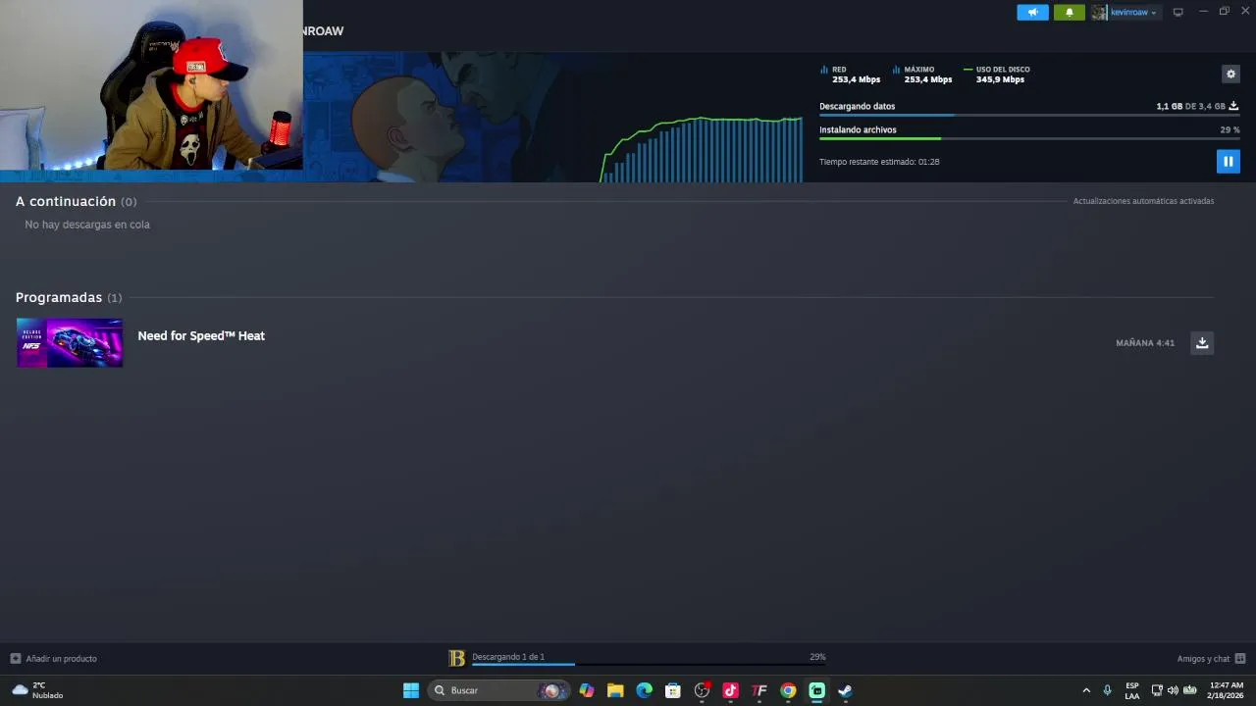Click the MAÑANA 4:41 scheduled time
Screen dimensions: 1256x706
pos(1145,343)
